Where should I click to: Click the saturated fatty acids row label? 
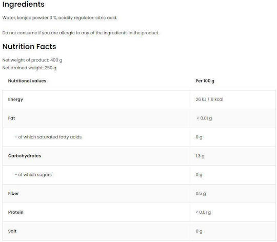point(48,137)
